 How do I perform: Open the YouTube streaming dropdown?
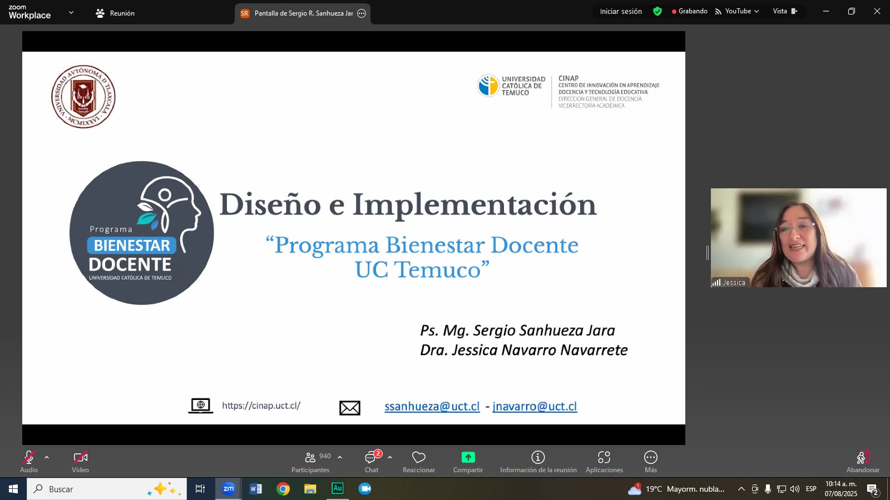(738, 11)
